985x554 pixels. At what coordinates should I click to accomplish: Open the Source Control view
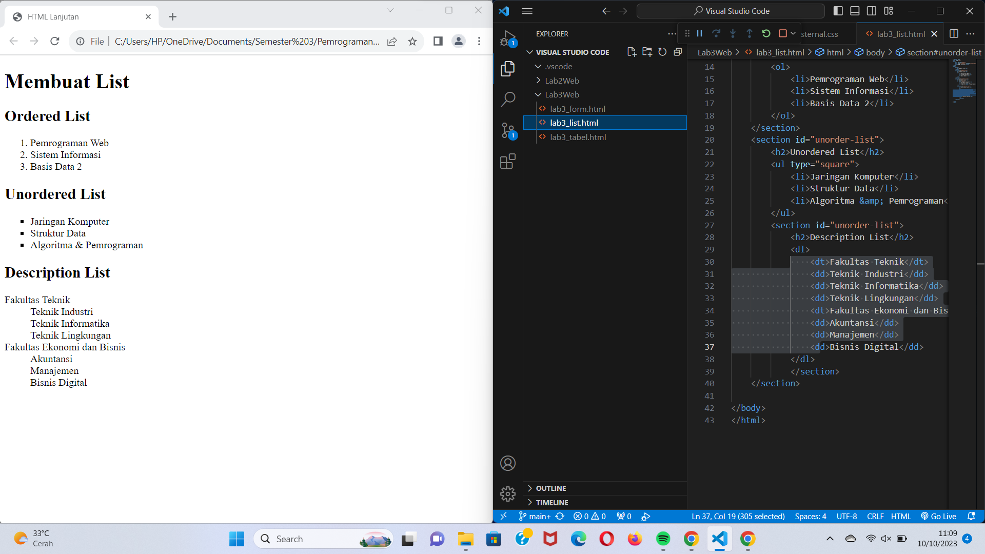click(x=507, y=130)
